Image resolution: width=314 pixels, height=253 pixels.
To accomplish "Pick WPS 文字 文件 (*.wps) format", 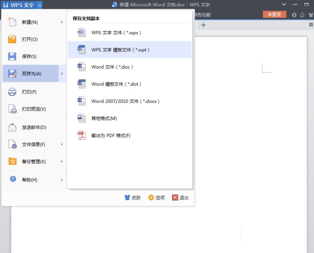I will (130, 33).
